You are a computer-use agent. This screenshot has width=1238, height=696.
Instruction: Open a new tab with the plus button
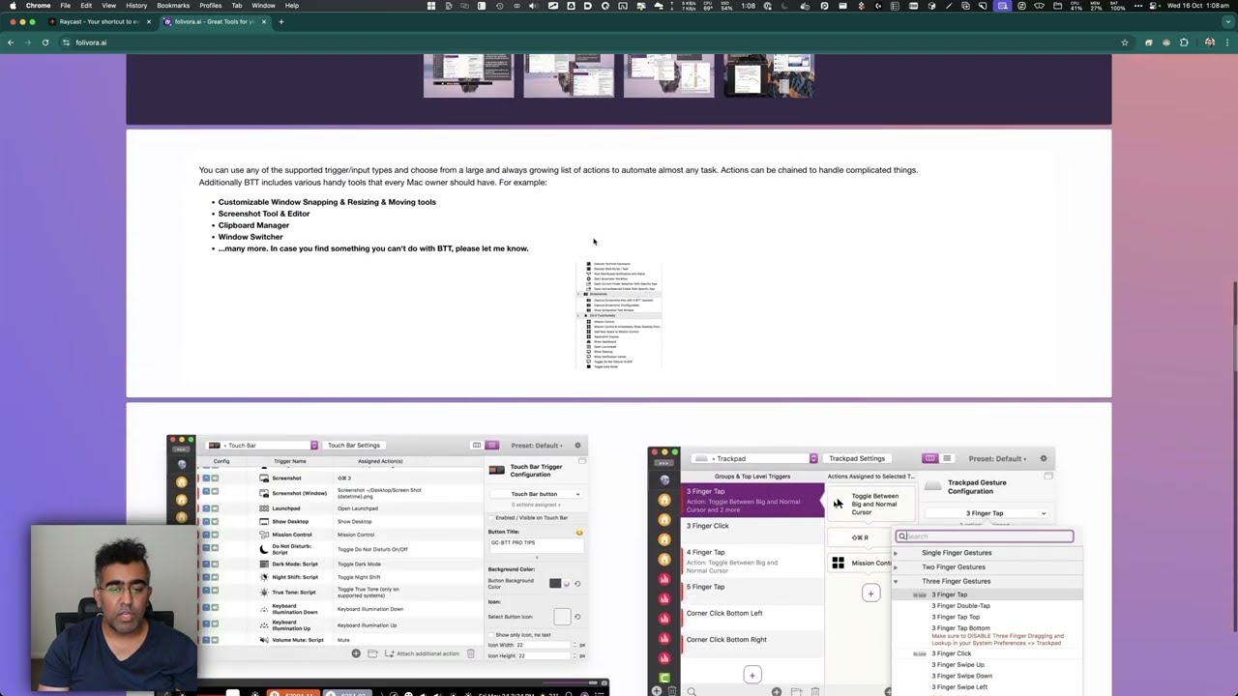pyautogui.click(x=281, y=21)
